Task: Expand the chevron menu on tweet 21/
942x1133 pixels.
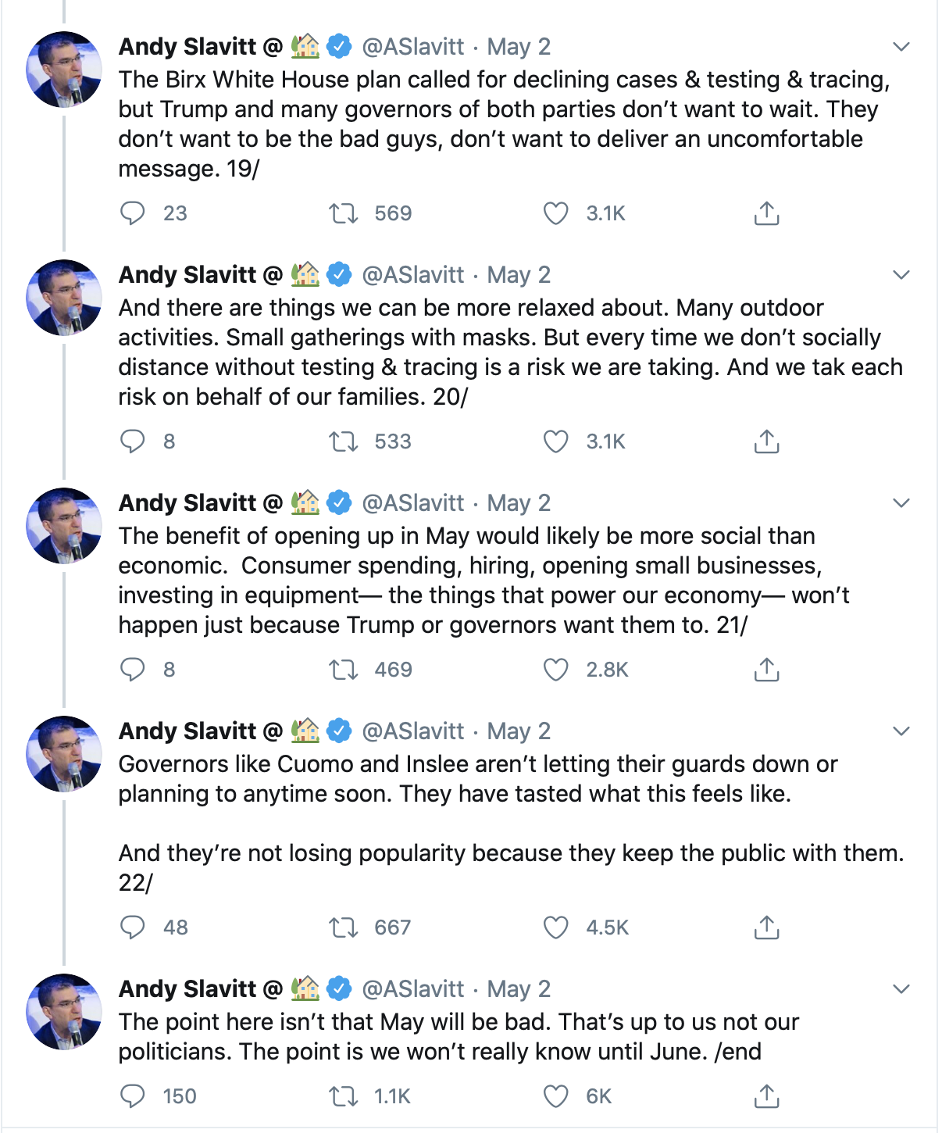Action: click(901, 503)
